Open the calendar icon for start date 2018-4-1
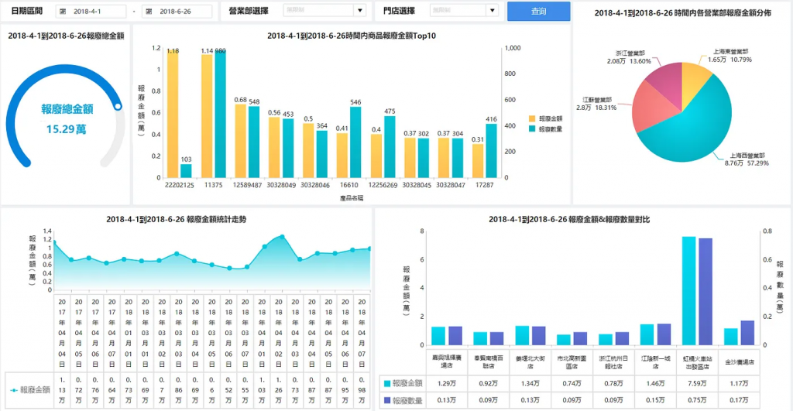Viewport: 793px width, 411px height. pos(63,11)
